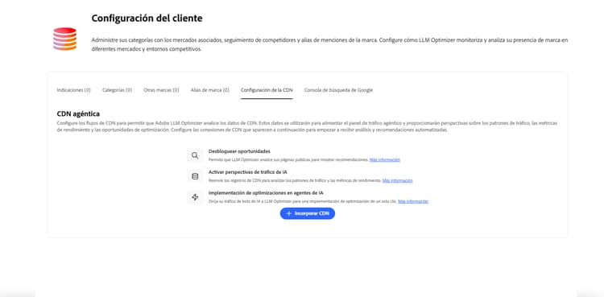Click the CDN agéntica section title
Viewport: 604px width, 297px height.
pos(78,113)
